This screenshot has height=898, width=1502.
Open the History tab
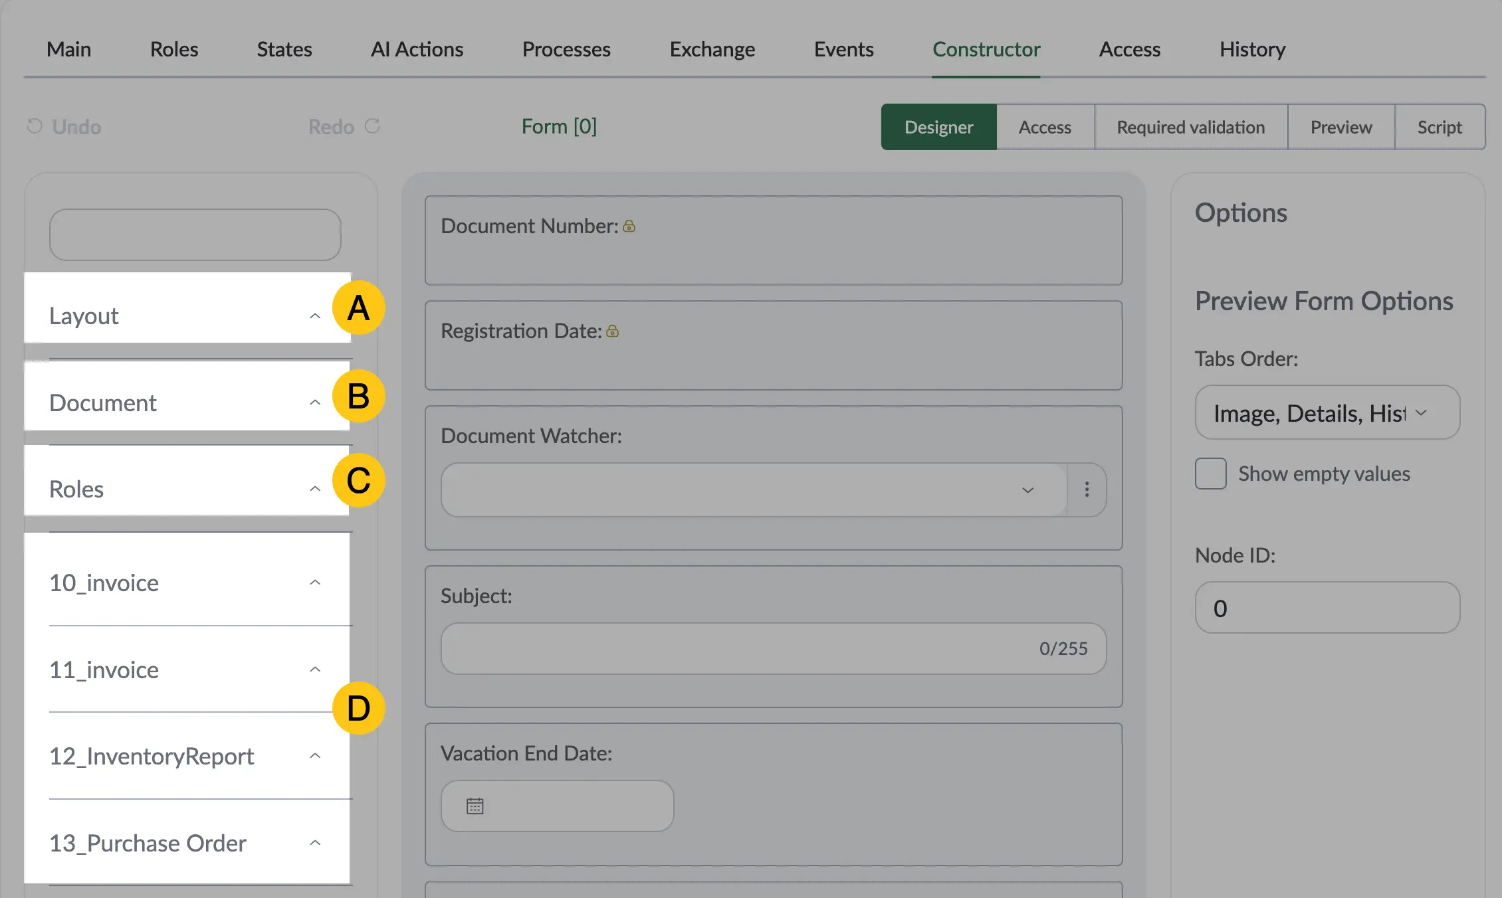[x=1252, y=49]
